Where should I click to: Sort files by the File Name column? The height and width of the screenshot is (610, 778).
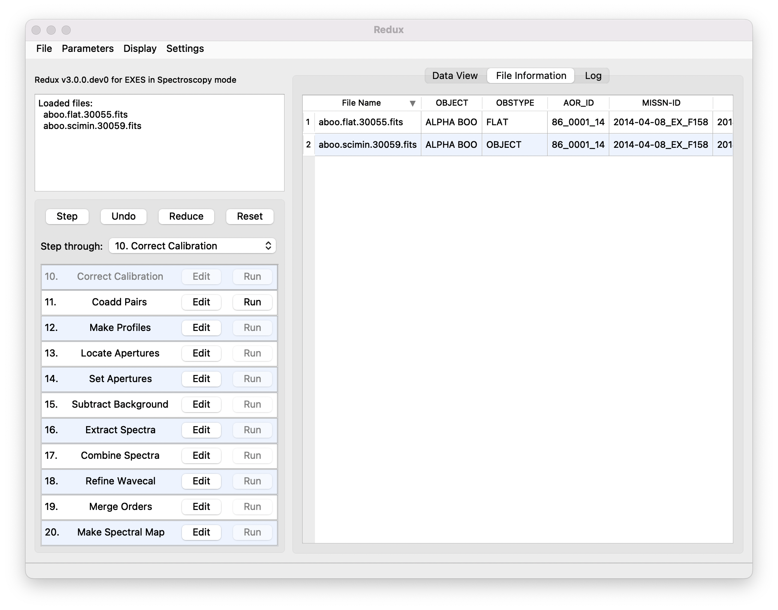tap(362, 103)
